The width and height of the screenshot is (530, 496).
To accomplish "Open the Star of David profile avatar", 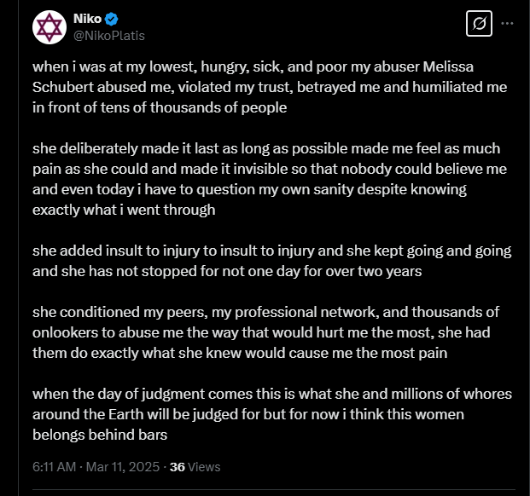I will 50,27.
